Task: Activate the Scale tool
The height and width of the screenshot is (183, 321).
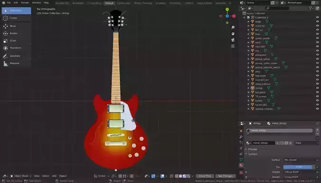Action: pos(16,40)
